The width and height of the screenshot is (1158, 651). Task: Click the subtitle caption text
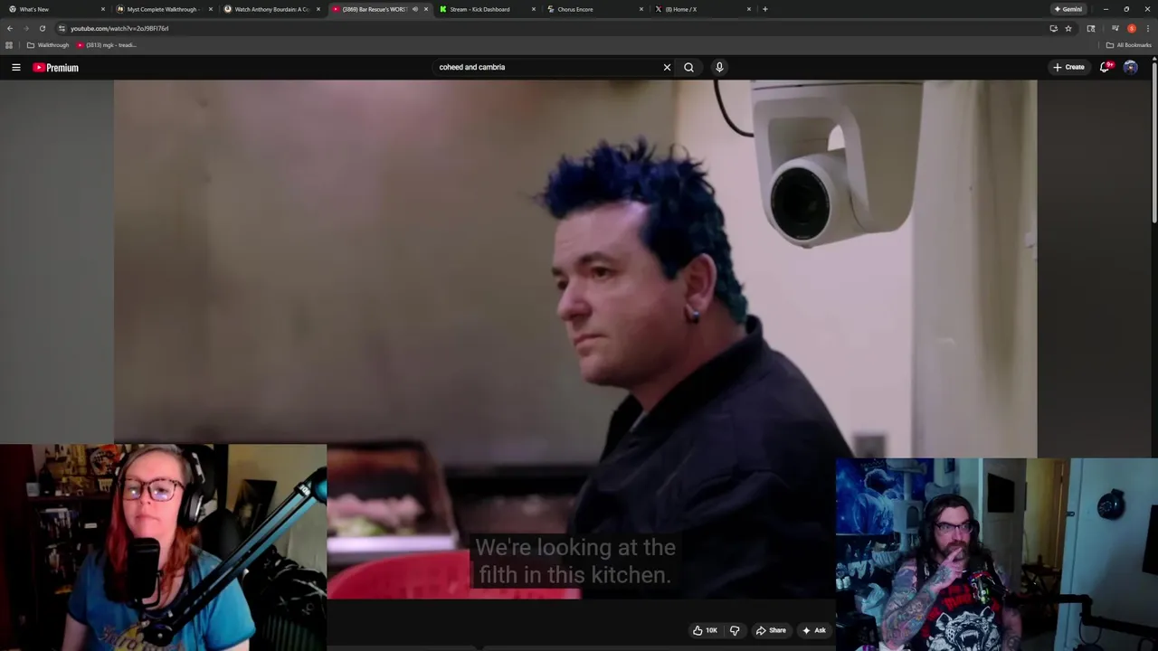pyautogui.click(x=575, y=561)
